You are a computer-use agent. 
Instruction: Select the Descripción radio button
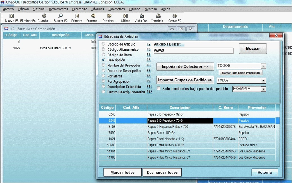click(103, 60)
